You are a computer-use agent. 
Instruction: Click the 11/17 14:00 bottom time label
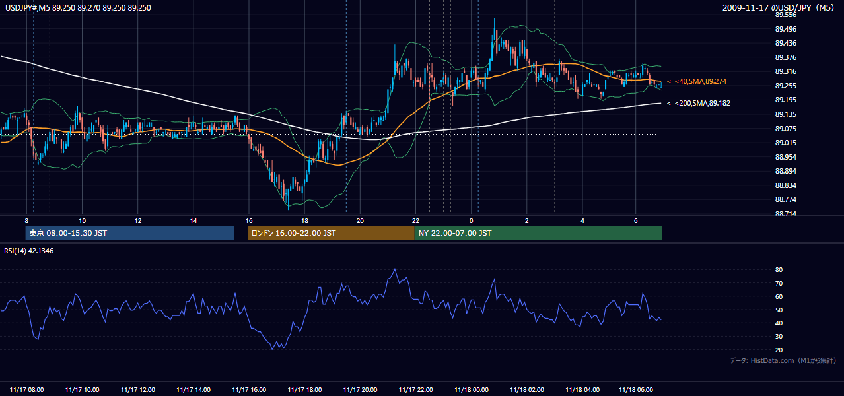[193, 389]
